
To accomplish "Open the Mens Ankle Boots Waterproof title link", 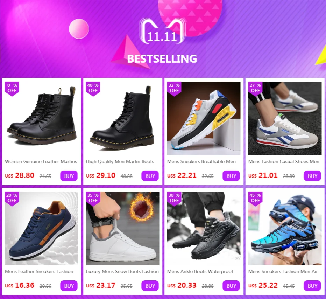I will click(200, 271).
